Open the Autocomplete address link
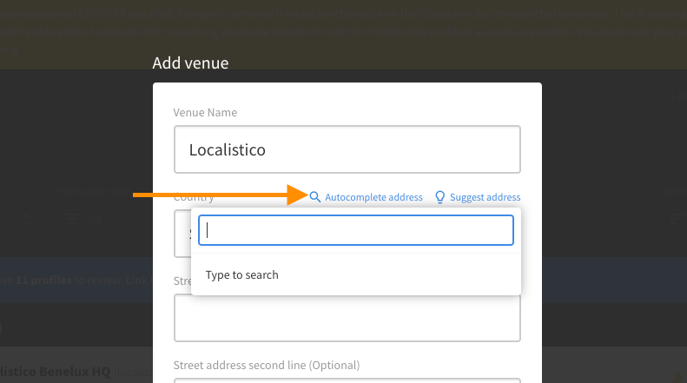 373,198
